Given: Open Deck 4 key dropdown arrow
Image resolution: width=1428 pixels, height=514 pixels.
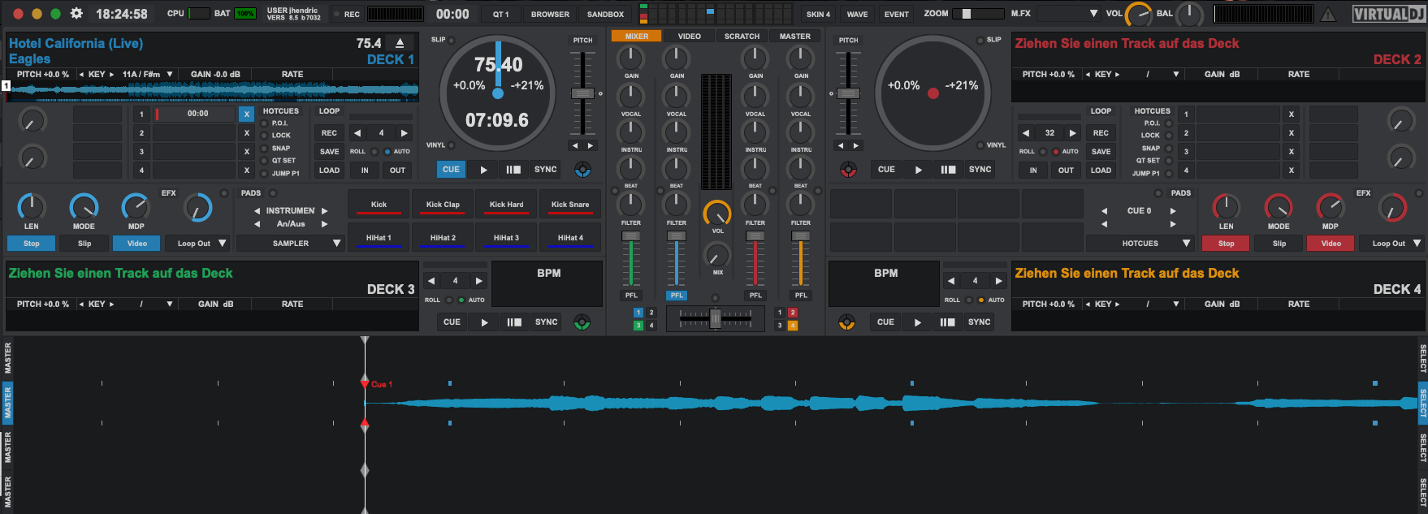Looking at the screenshot, I should (1176, 304).
